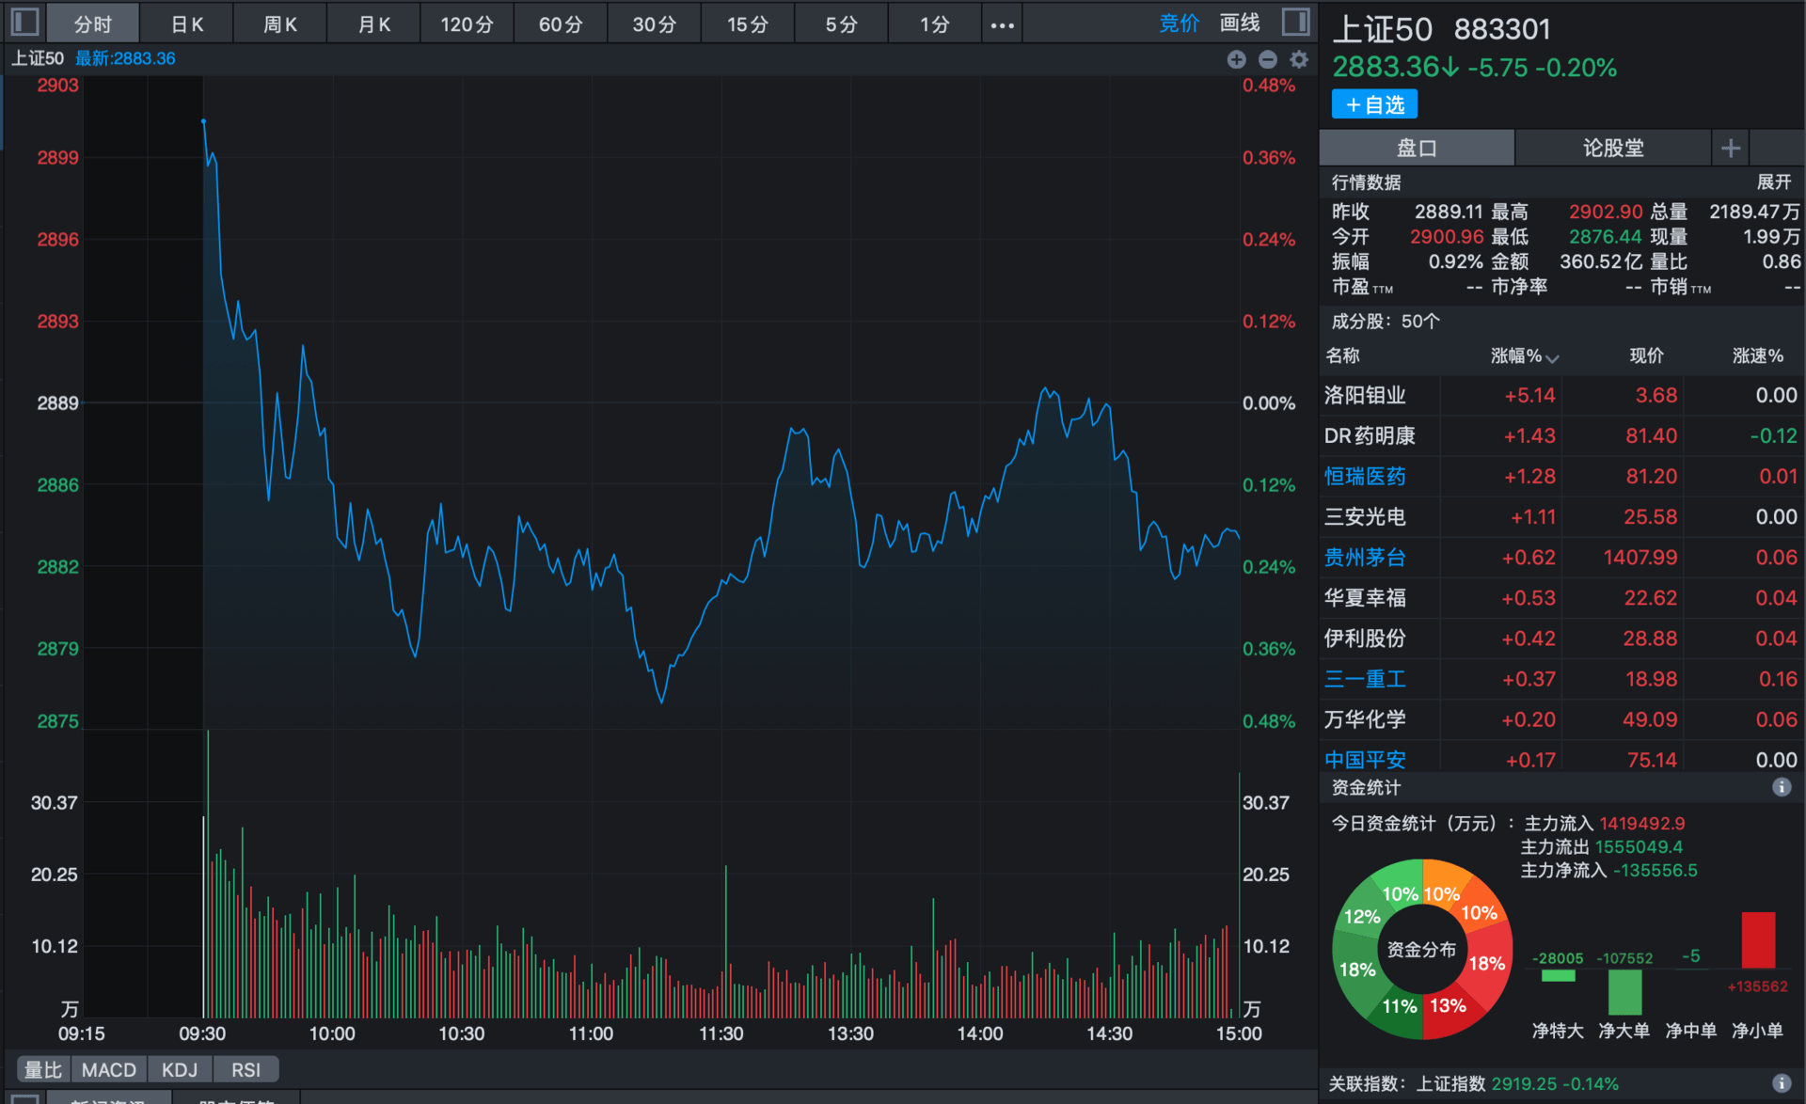Add new tab with plus icon
The height and width of the screenshot is (1104, 1806).
coord(1730,148)
